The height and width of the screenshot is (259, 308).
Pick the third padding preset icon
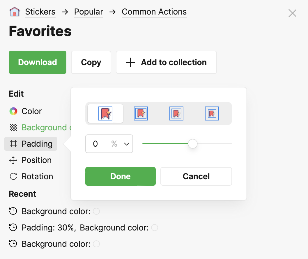coord(176,113)
